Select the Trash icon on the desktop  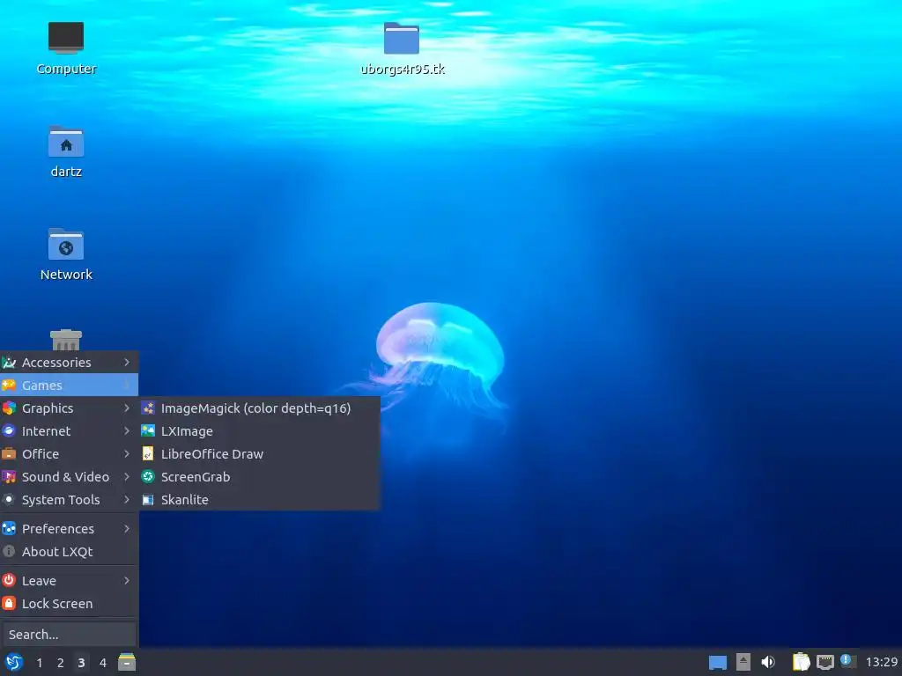point(66,340)
